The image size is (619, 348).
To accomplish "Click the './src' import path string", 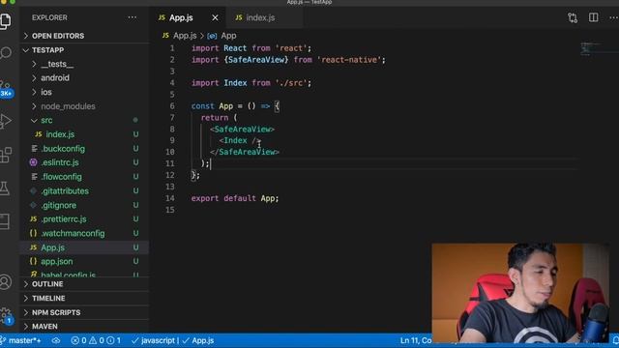I will (291, 83).
